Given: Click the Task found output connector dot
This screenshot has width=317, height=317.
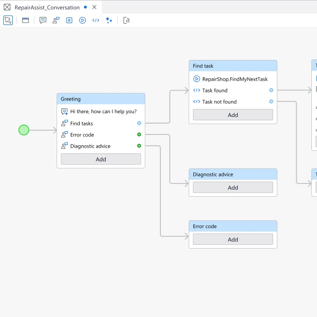Looking at the screenshot, I should (271, 90).
